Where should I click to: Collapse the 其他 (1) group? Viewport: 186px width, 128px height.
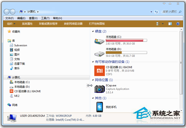pyautogui.click(x=93, y=98)
